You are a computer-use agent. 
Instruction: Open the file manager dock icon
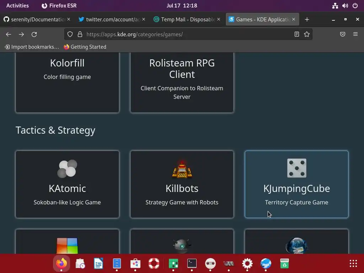pos(117,263)
